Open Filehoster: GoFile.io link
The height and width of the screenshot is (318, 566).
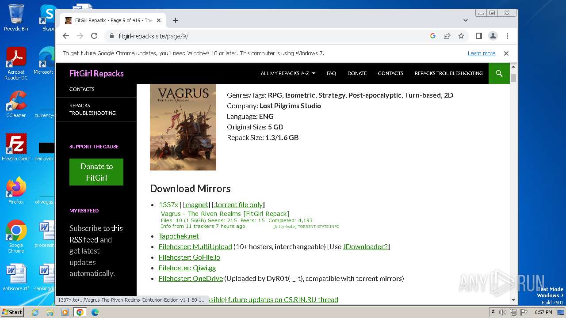(x=189, y=257)
